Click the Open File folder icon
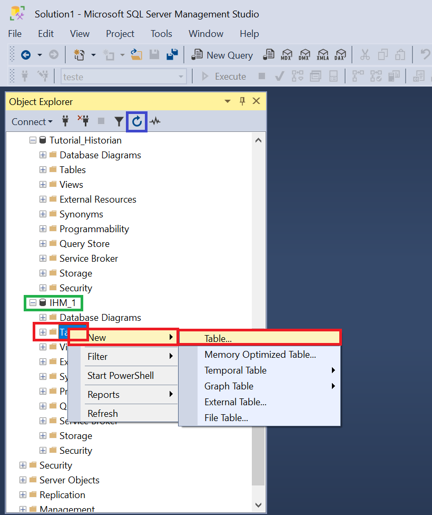The image size is (432, 515). (x=136, y=55)
